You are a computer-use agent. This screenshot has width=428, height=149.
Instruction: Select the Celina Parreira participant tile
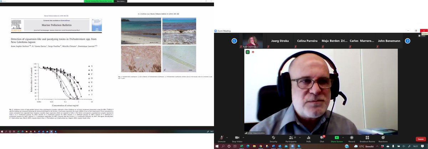click(308, 41)
